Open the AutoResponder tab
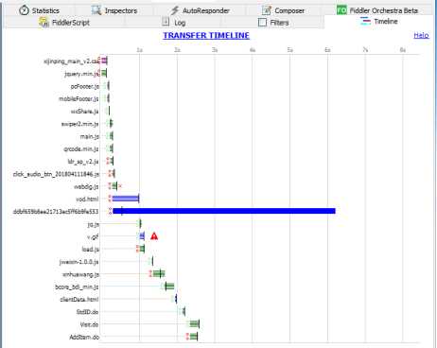This screenshot has height=348, width=437. (200, 10)
